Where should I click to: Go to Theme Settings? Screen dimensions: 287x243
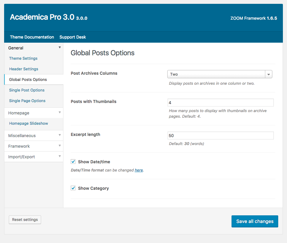(x=23, y=58)
